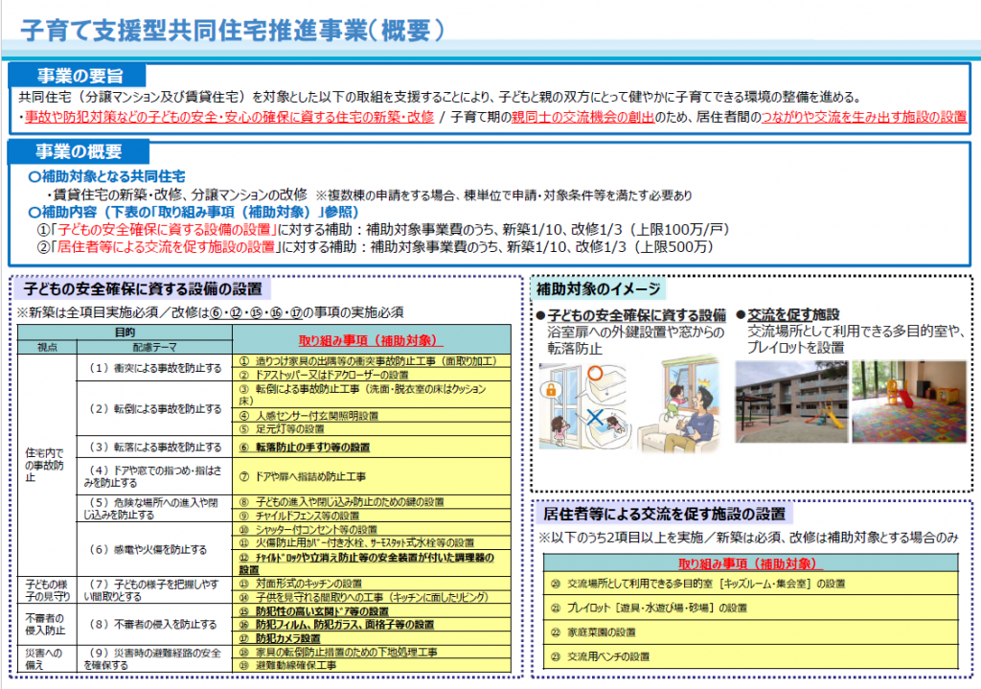Click row ⑧ 子どもの進入や閉じ込み防止のための鍵の設置
981x689 pixels.
pyautogui.click(x=372, y=502)
